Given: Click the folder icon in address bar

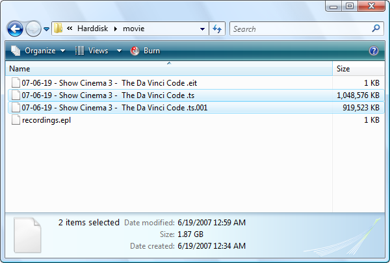Looking at the screenshot, I should click(x=58, y=29).
